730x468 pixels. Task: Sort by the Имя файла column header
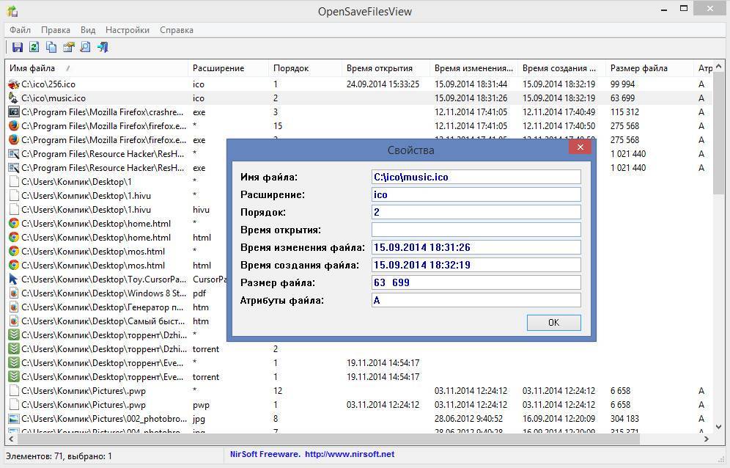(x=32, y=68)
